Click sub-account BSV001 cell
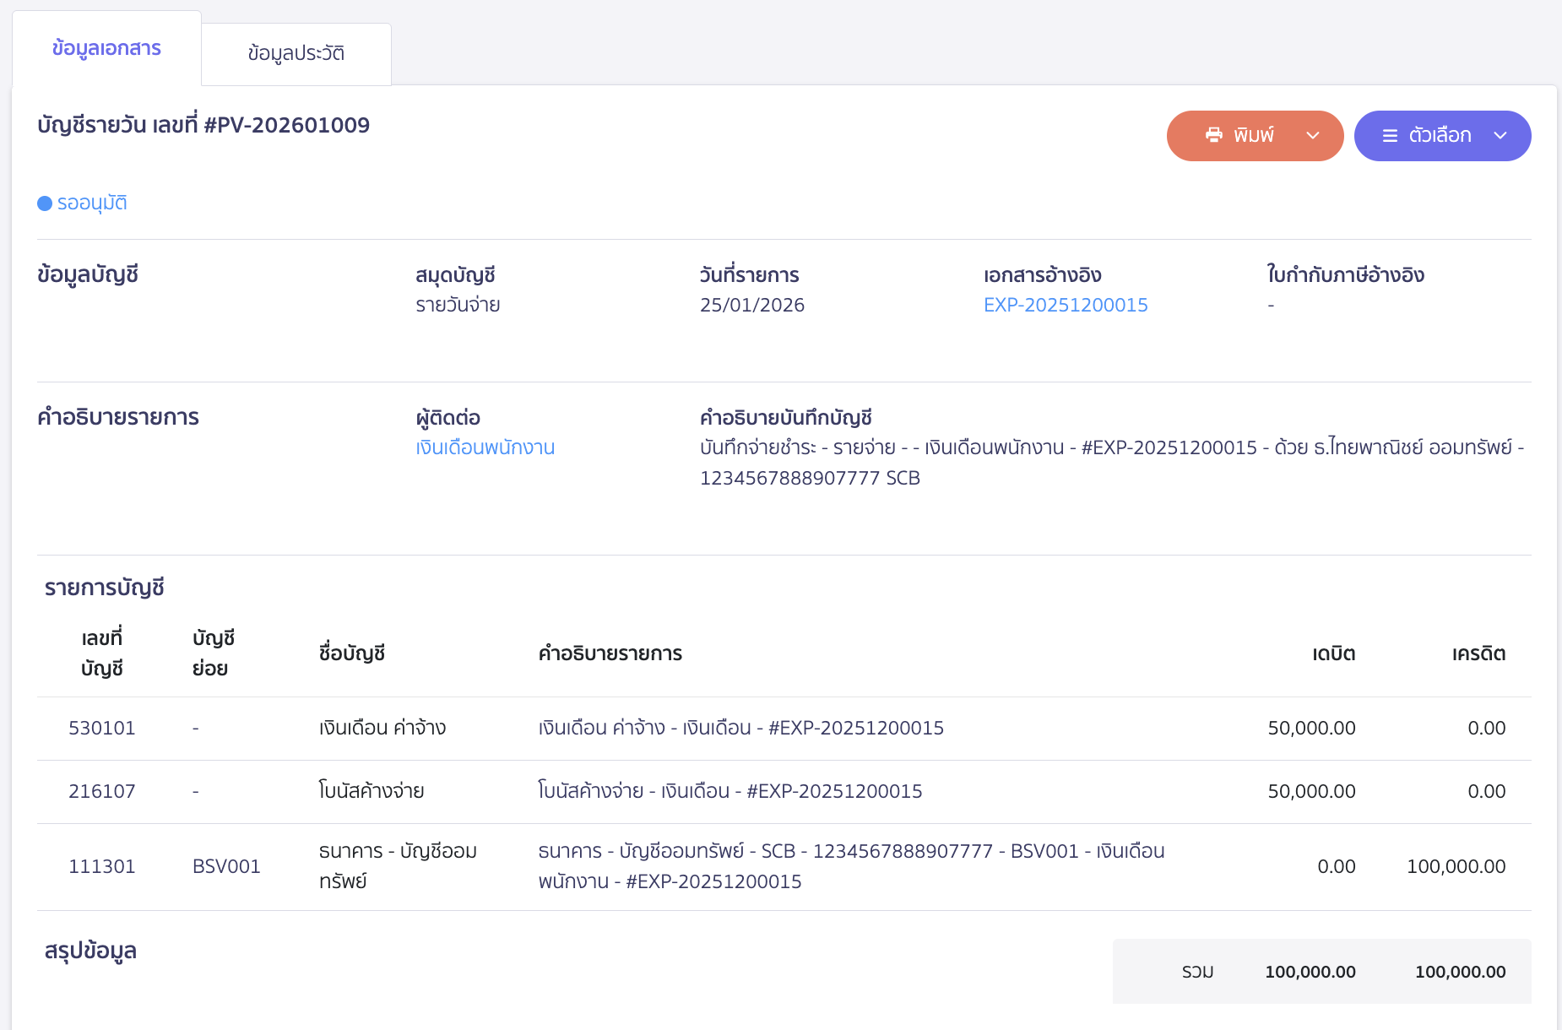 (226, 866)
